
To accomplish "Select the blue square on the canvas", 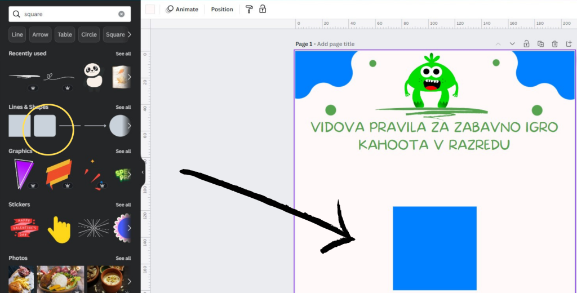I will click(434, 248).
